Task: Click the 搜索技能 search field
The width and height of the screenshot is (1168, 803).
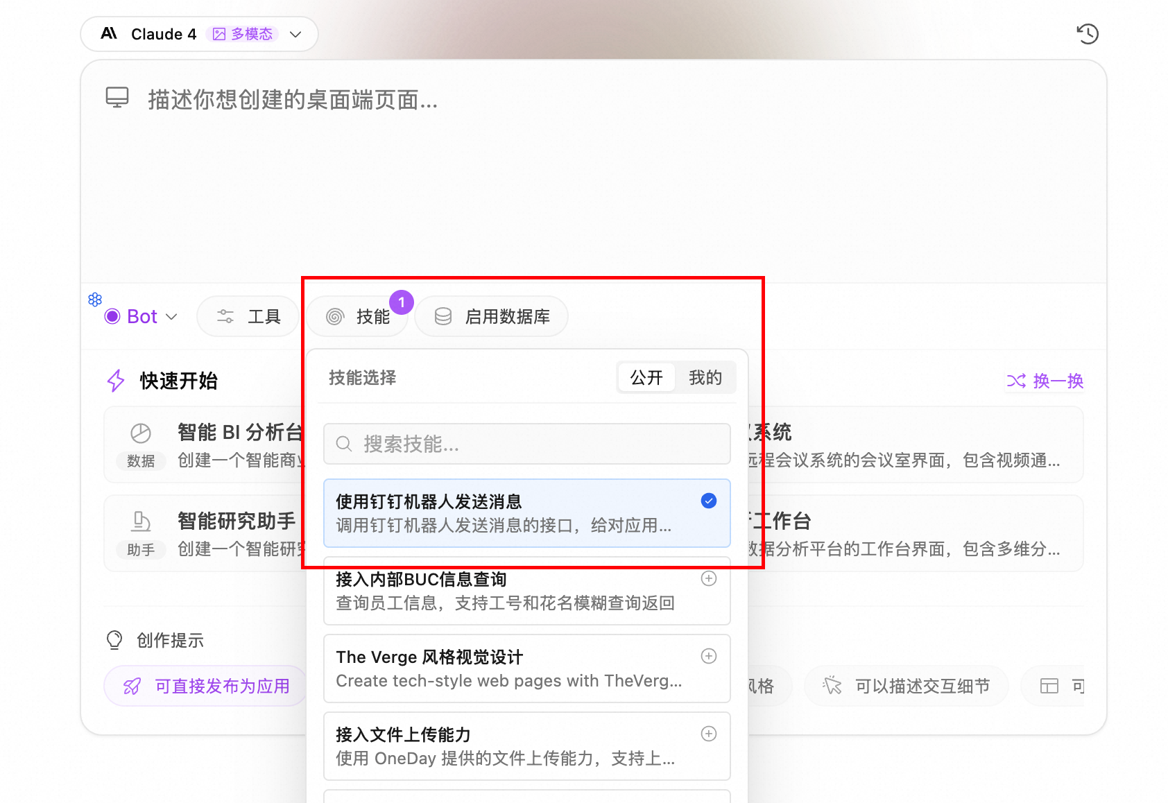Action: (527, 444)
